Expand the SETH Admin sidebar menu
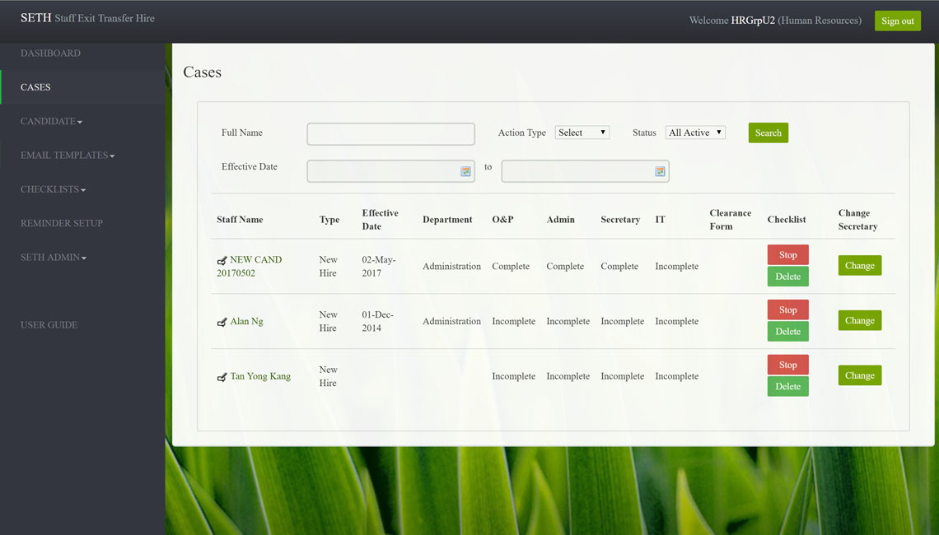The width and height of the screenshot is (939, 535). [54, 258]
